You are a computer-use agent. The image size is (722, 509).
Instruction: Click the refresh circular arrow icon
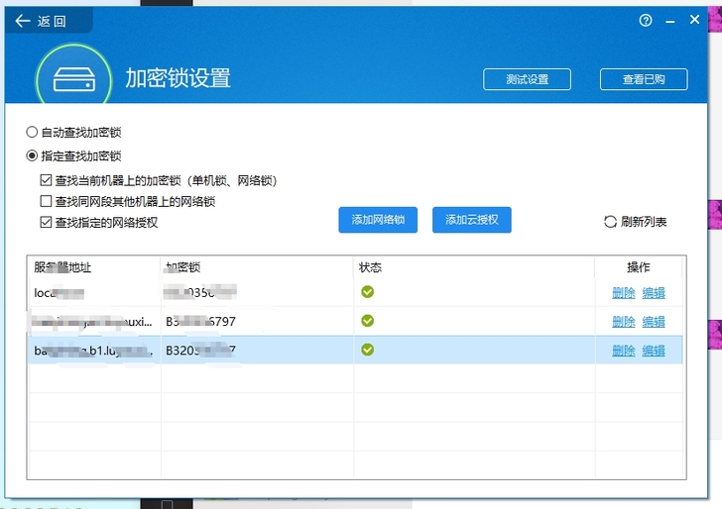(x=610, y=222)
